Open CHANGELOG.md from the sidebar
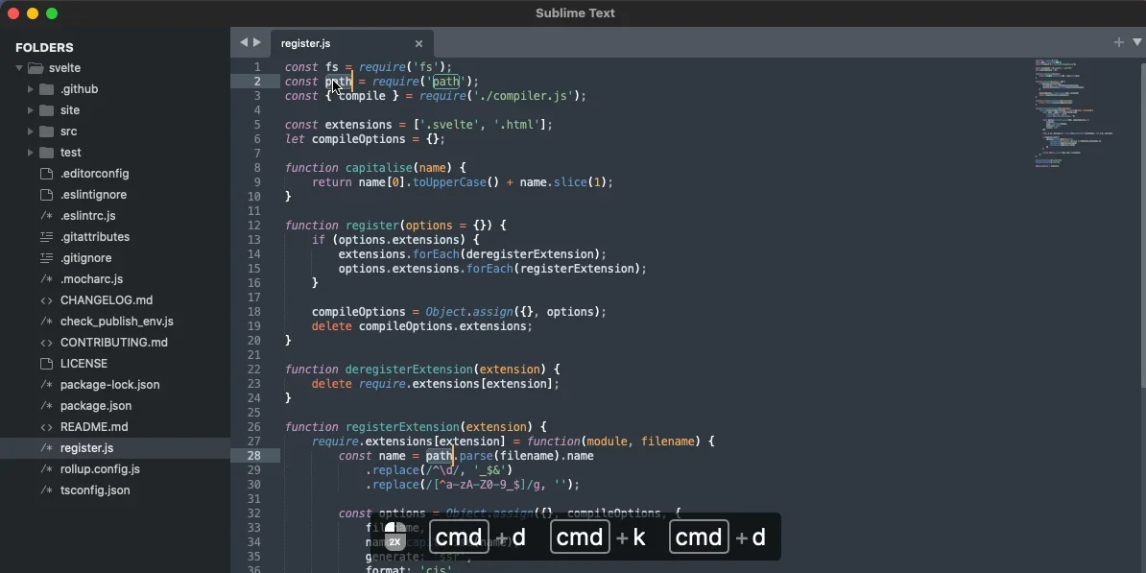Screen dimensions: 1146x573 107,300
